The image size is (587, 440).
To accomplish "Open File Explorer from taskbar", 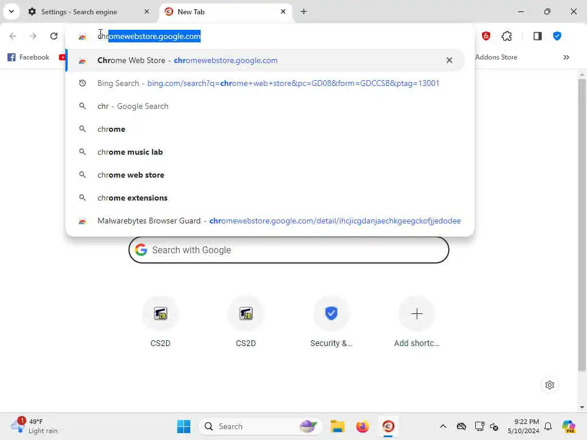I will click(x=337, y=426).
